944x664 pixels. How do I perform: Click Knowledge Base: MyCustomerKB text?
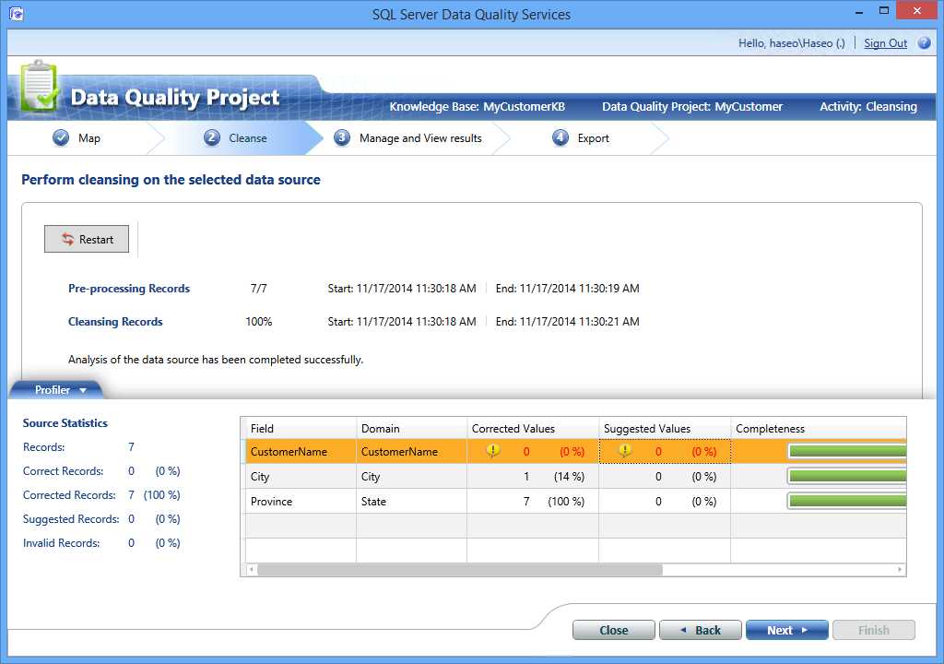[x=477, y=107]
